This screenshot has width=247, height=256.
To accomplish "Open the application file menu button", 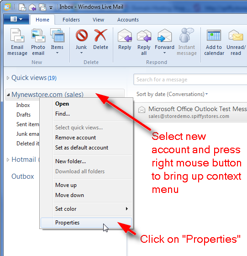I will point(16,19).
